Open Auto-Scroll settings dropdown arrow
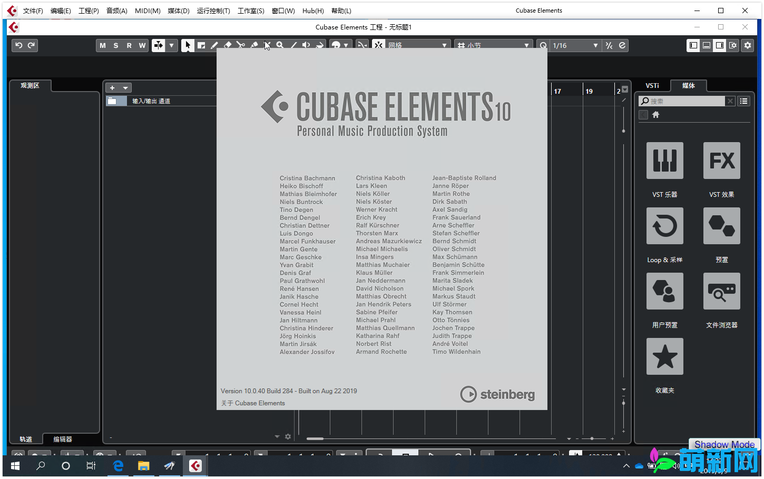This screenshot has height=479, width=764. 171,45
